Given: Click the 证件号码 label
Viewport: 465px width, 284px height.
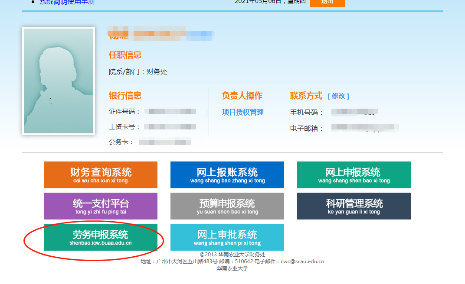Looking at the screenshot, I should click(x=124, y=112).
